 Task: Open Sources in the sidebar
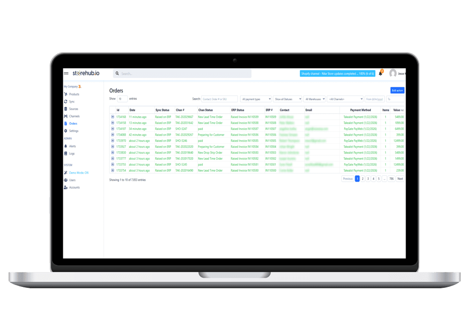coord(73,109)
